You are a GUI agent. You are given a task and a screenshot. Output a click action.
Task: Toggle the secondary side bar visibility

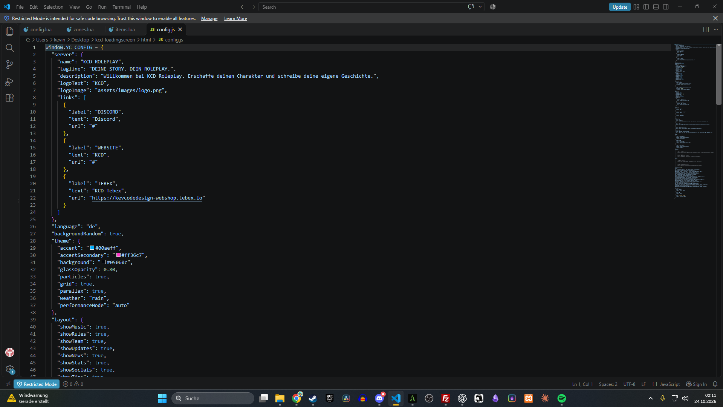(666, 7)
